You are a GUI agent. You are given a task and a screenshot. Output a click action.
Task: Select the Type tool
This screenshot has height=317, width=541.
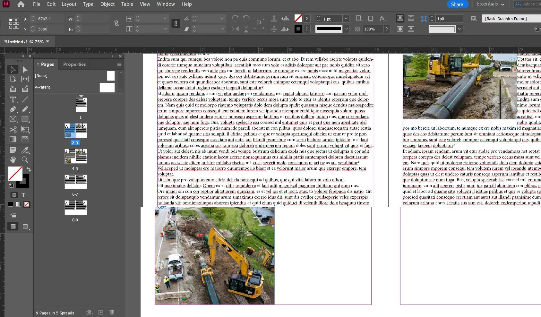13,99
